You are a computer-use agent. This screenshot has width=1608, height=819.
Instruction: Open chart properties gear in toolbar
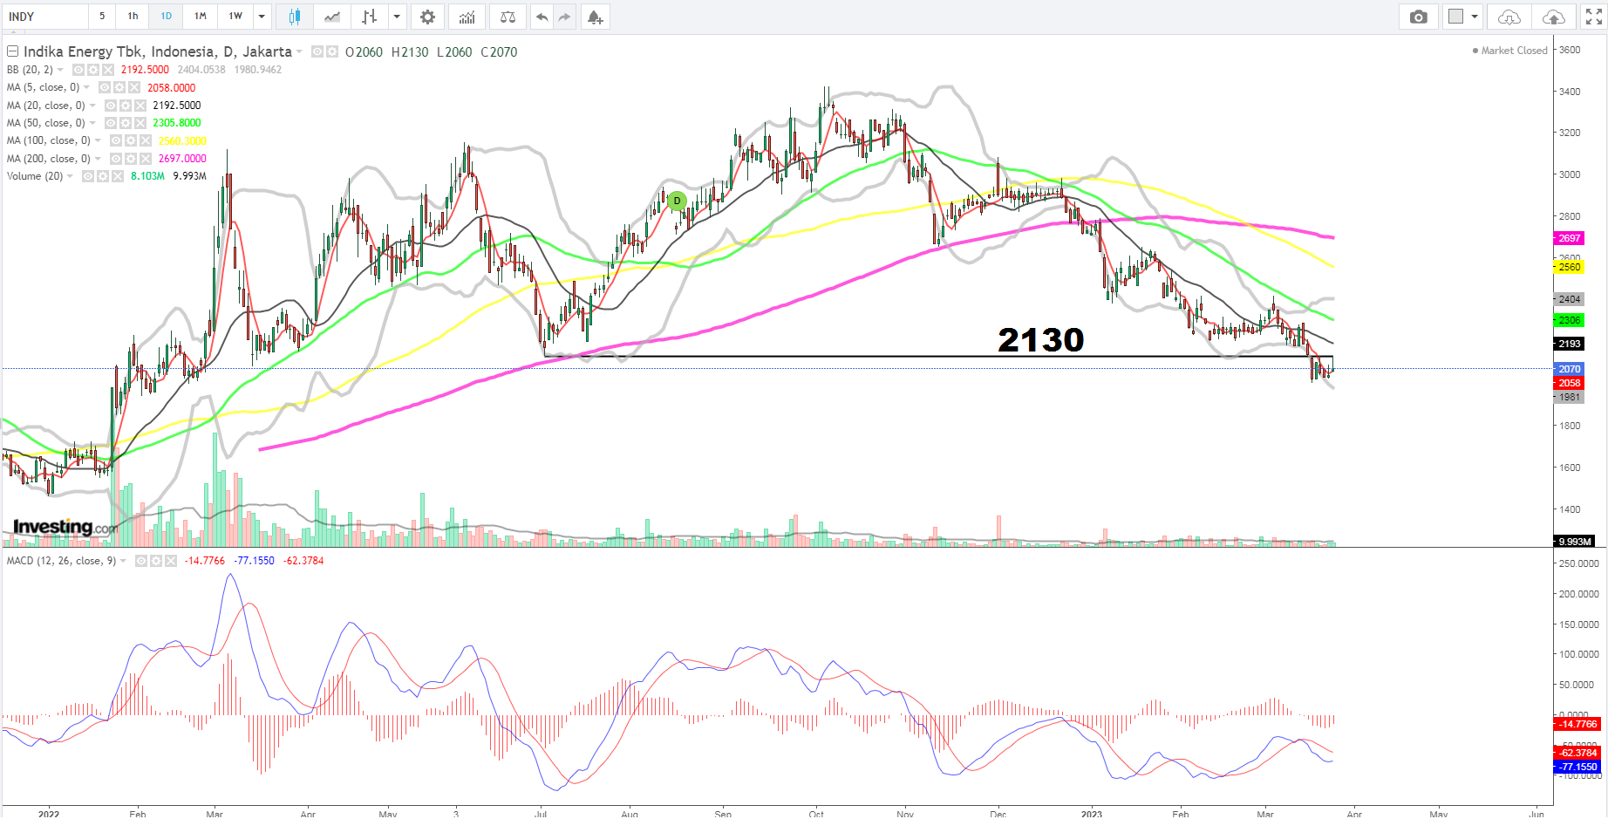(427, 17)
